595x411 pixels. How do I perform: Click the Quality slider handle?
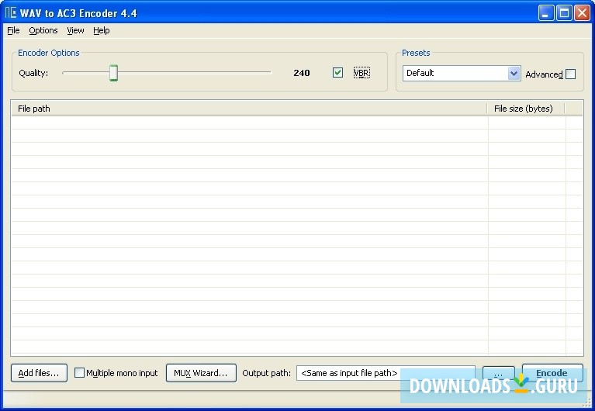pyautogui.click(x=113, y=73)
